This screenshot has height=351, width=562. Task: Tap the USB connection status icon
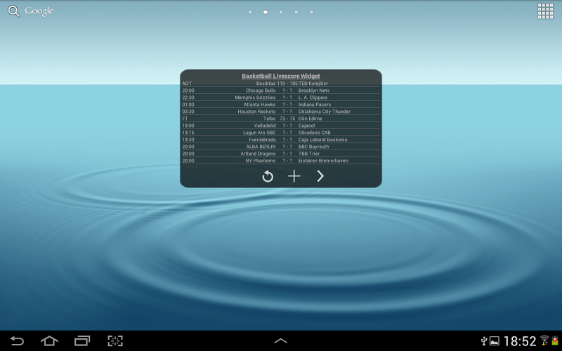[484, 340]
